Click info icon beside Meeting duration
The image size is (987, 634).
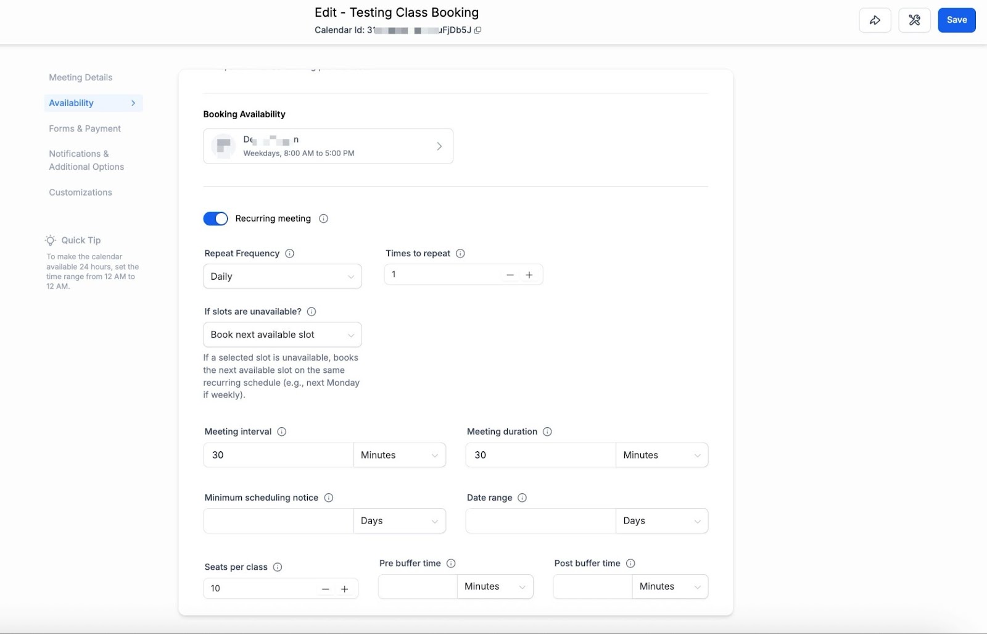547,432
